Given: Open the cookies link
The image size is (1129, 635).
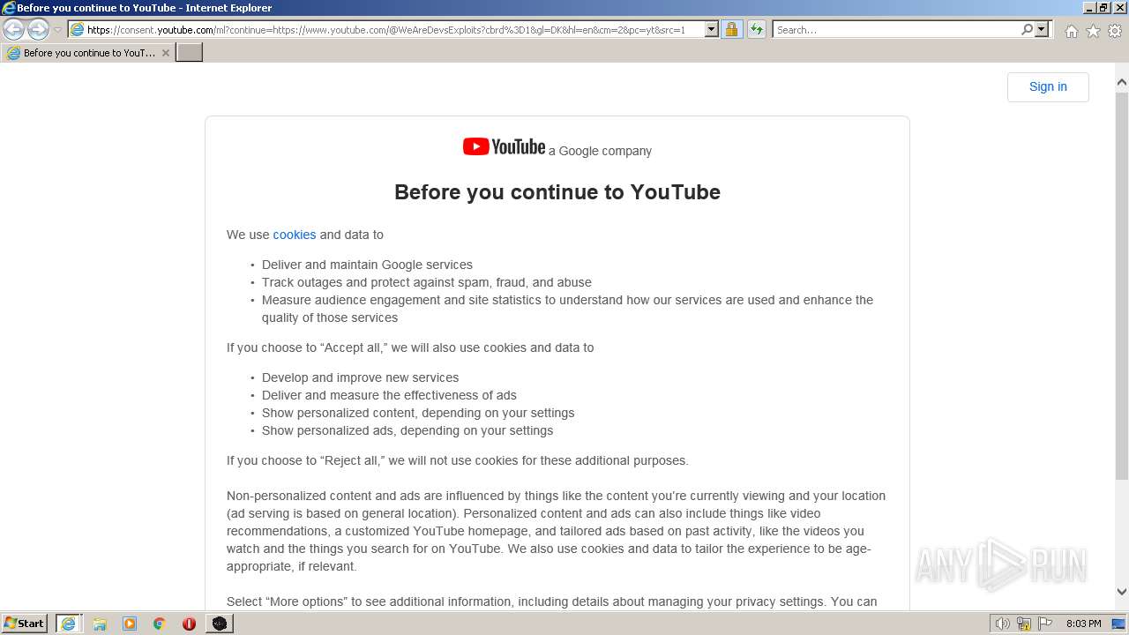Looking at the screenshot, I should 295,235.
